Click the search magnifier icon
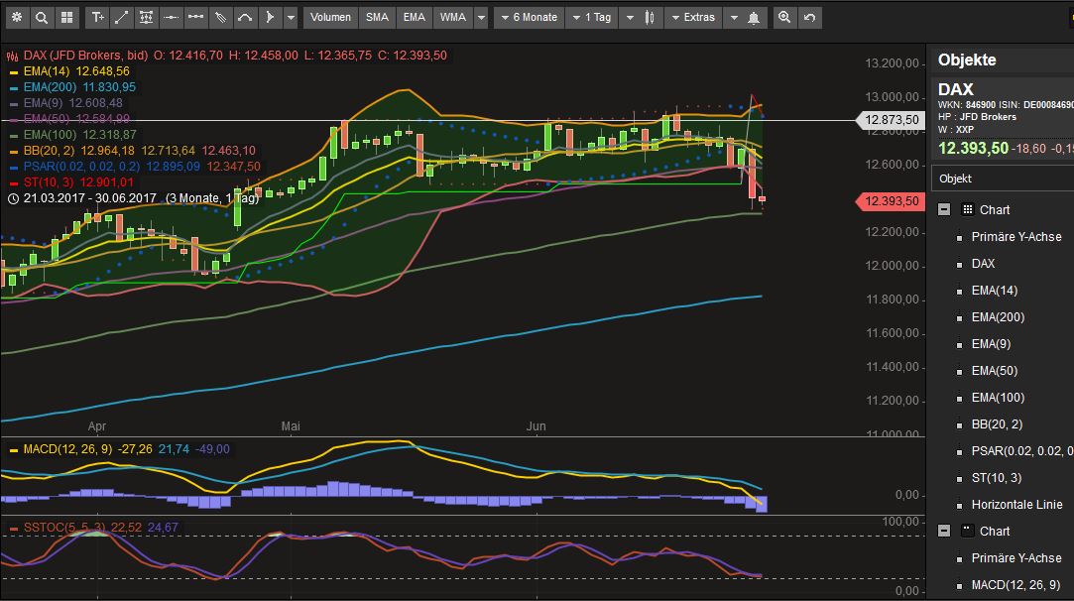The height and width of the screenshot is (601, 1074). 41,17
